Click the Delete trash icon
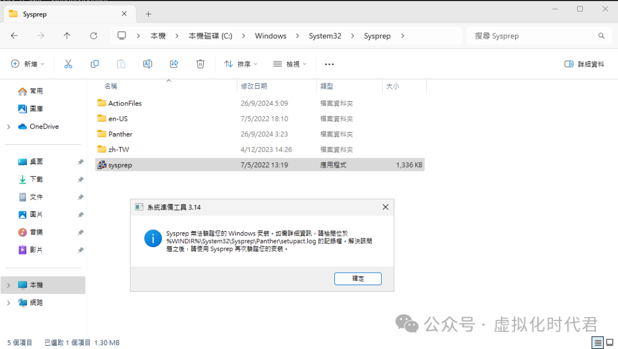 tap(200, 64)
